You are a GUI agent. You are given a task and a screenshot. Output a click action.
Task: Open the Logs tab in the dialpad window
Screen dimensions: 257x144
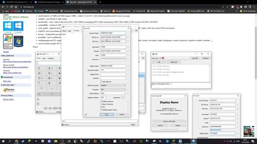(x=44, y=58)
